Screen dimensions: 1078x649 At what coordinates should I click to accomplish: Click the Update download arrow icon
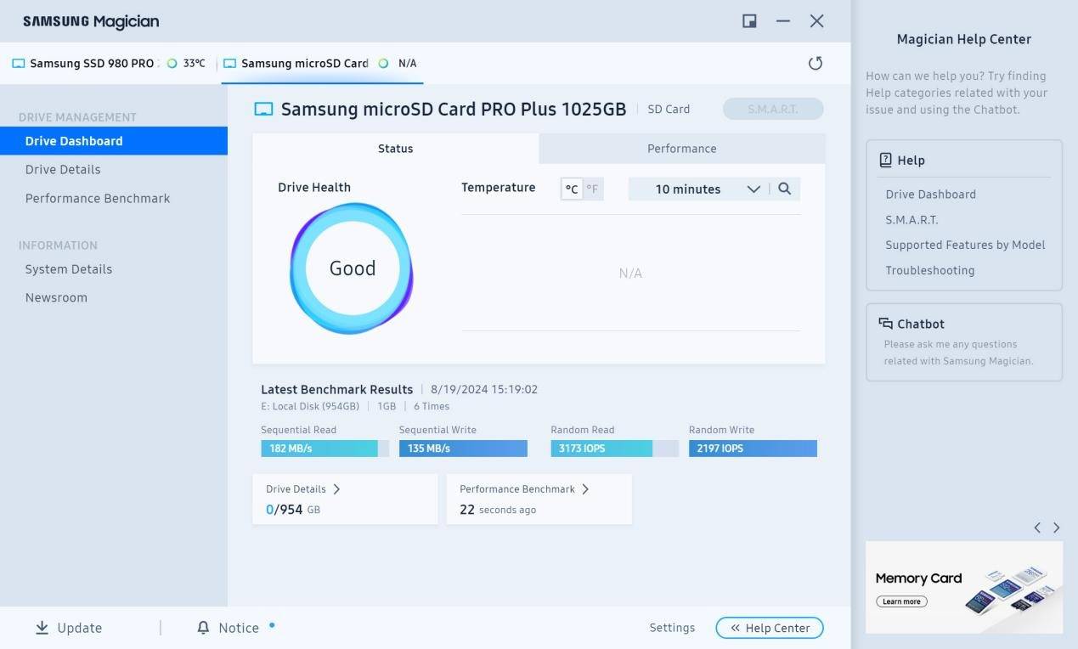pos(42,628)
